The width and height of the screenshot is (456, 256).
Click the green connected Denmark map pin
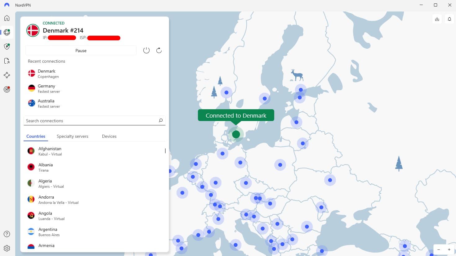click(x=236, y=134)
